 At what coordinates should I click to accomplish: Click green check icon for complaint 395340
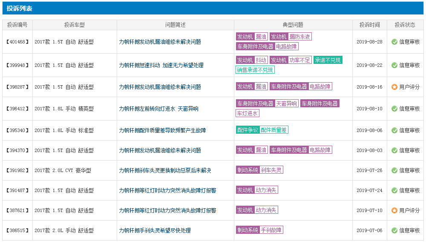click(x=394, y=130)
